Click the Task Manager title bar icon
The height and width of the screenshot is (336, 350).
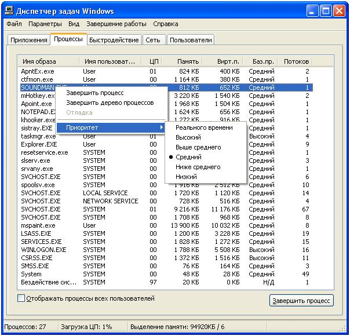9,10
